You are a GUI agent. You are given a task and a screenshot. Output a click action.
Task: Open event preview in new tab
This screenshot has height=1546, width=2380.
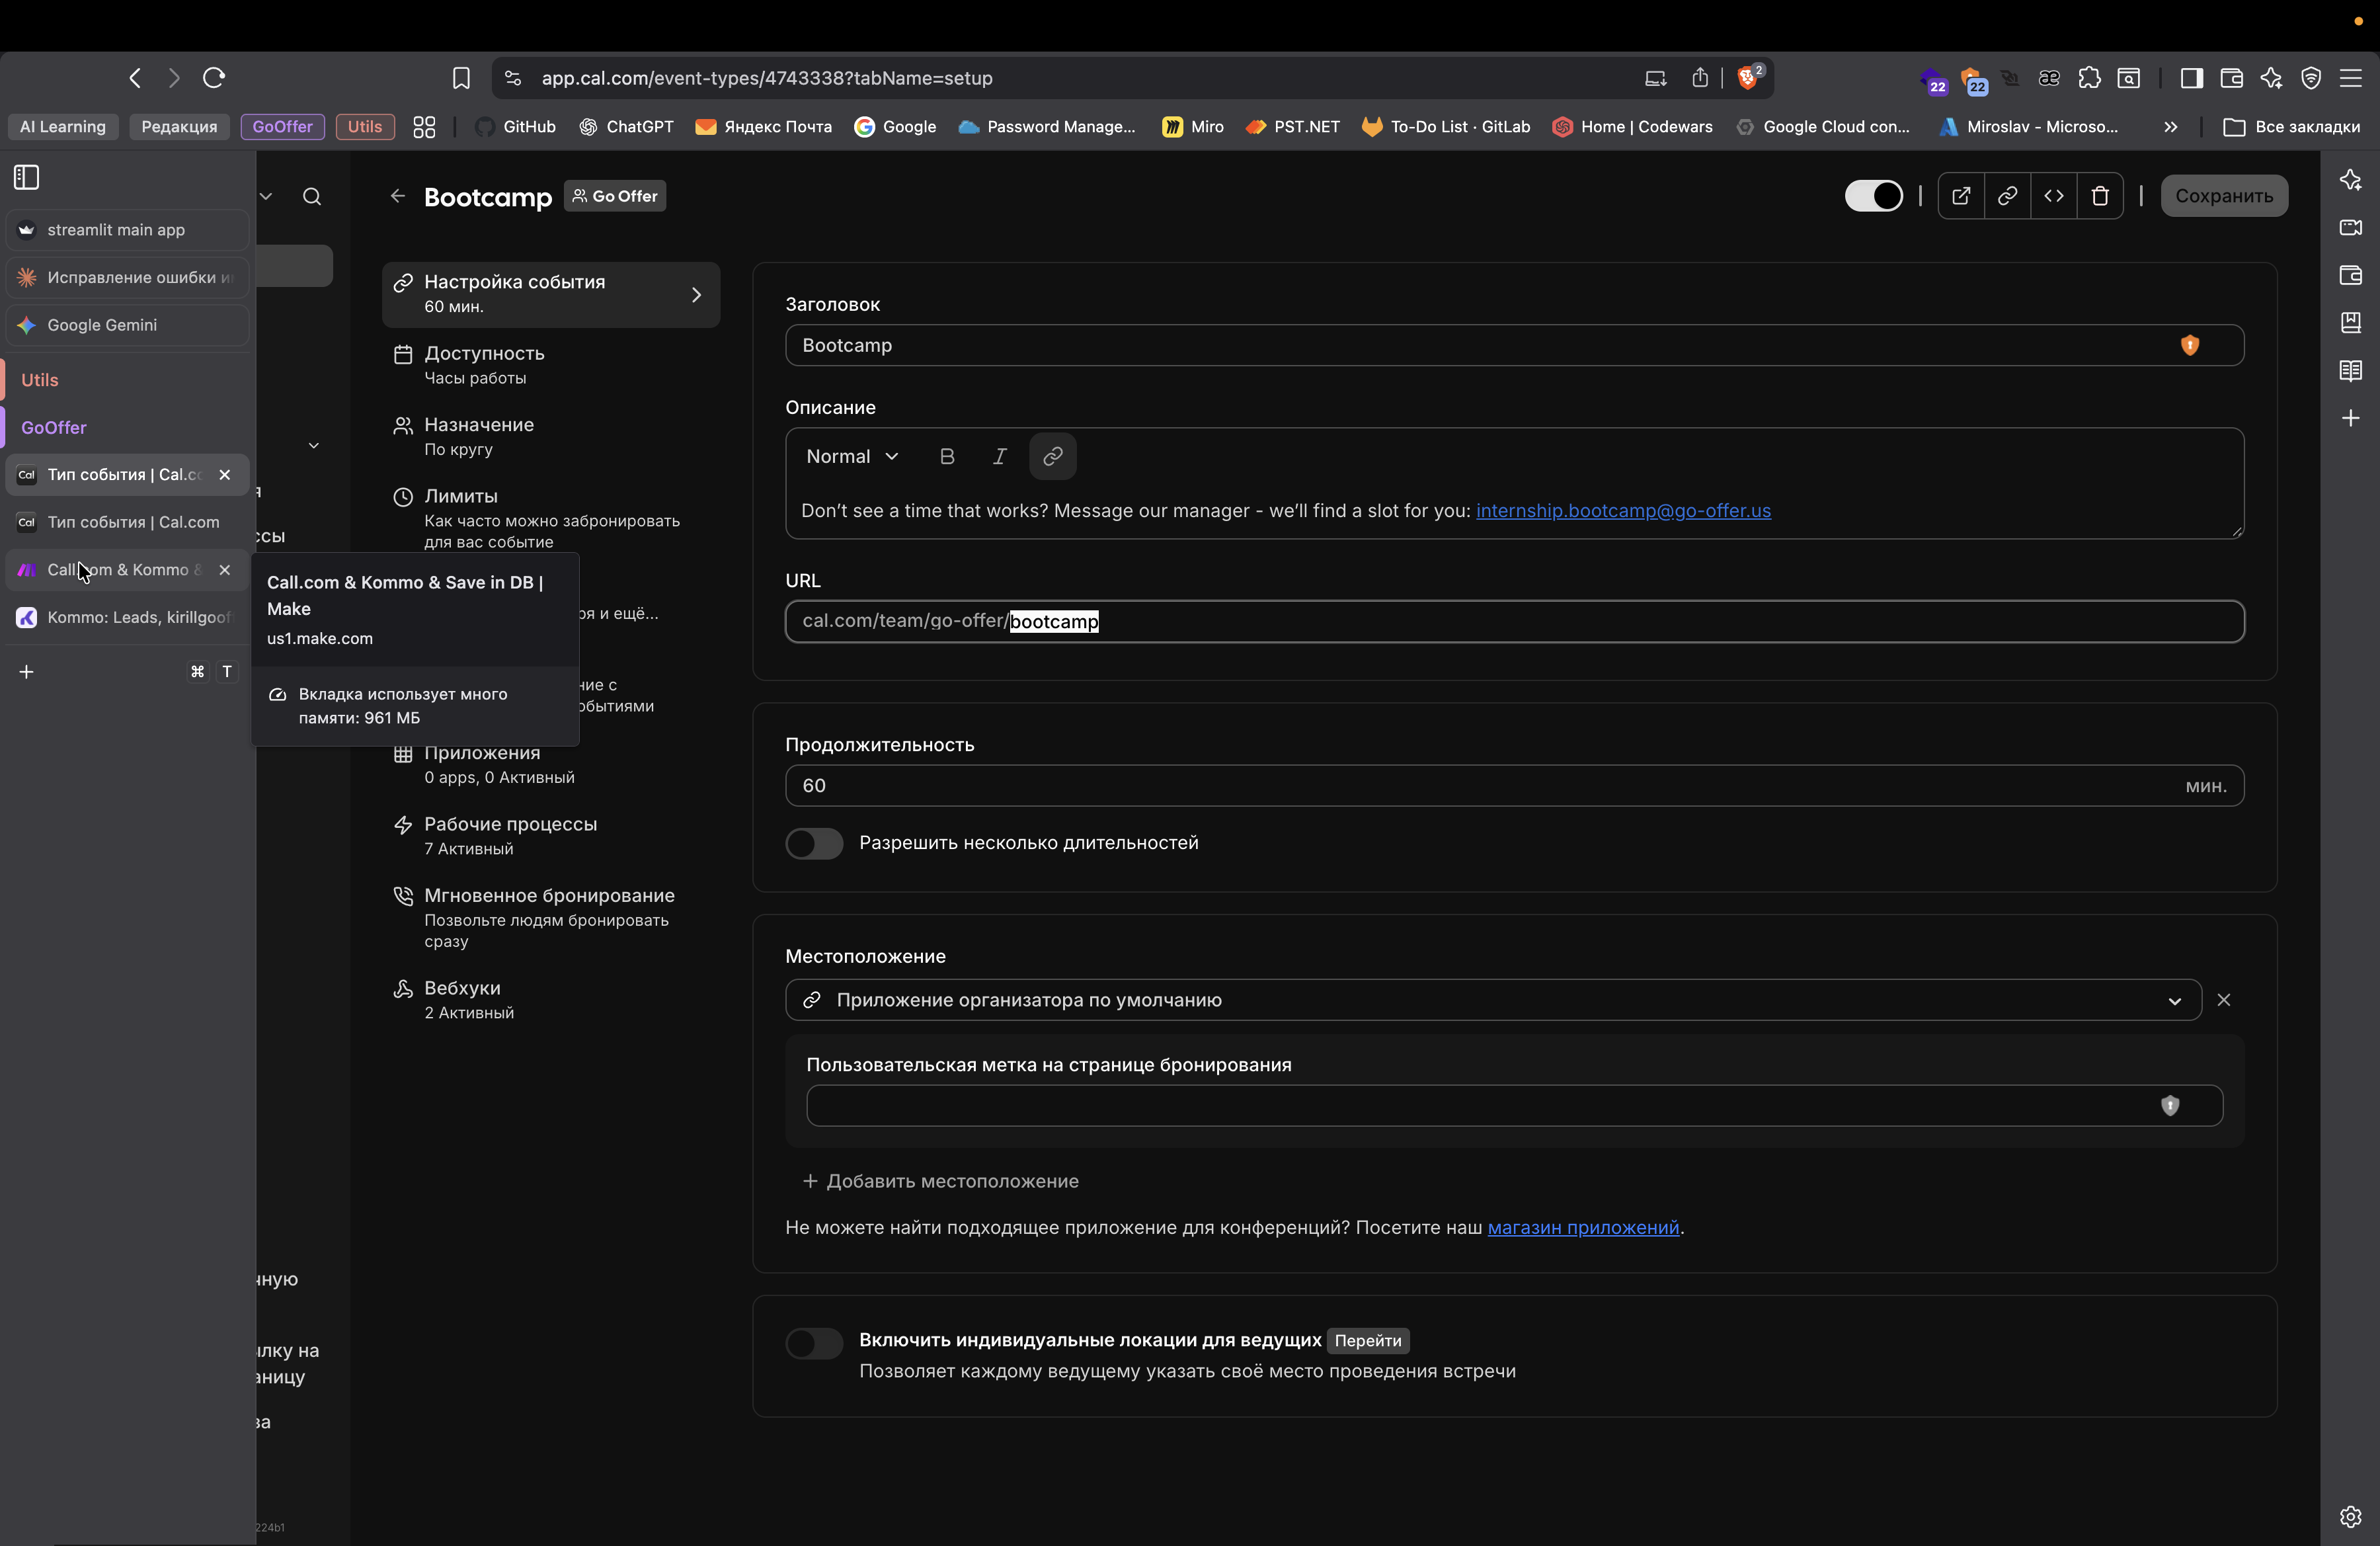coord(1960,196)
